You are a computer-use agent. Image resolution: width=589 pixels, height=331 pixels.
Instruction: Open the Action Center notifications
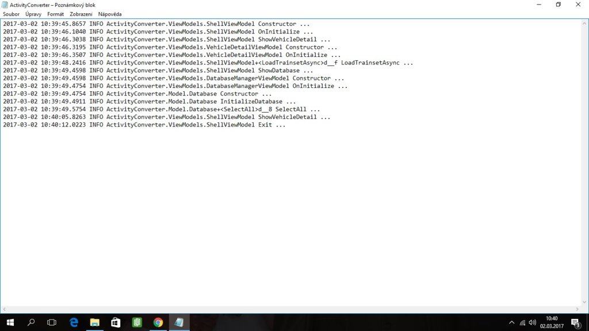[x=575, y=322]
